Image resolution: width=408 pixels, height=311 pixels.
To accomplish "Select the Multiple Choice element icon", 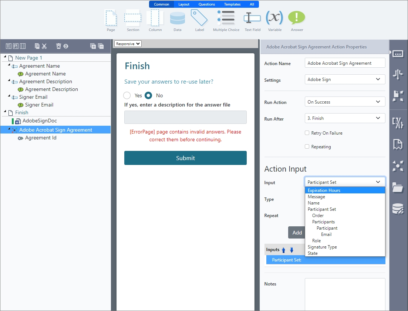I will pos(226,18).
